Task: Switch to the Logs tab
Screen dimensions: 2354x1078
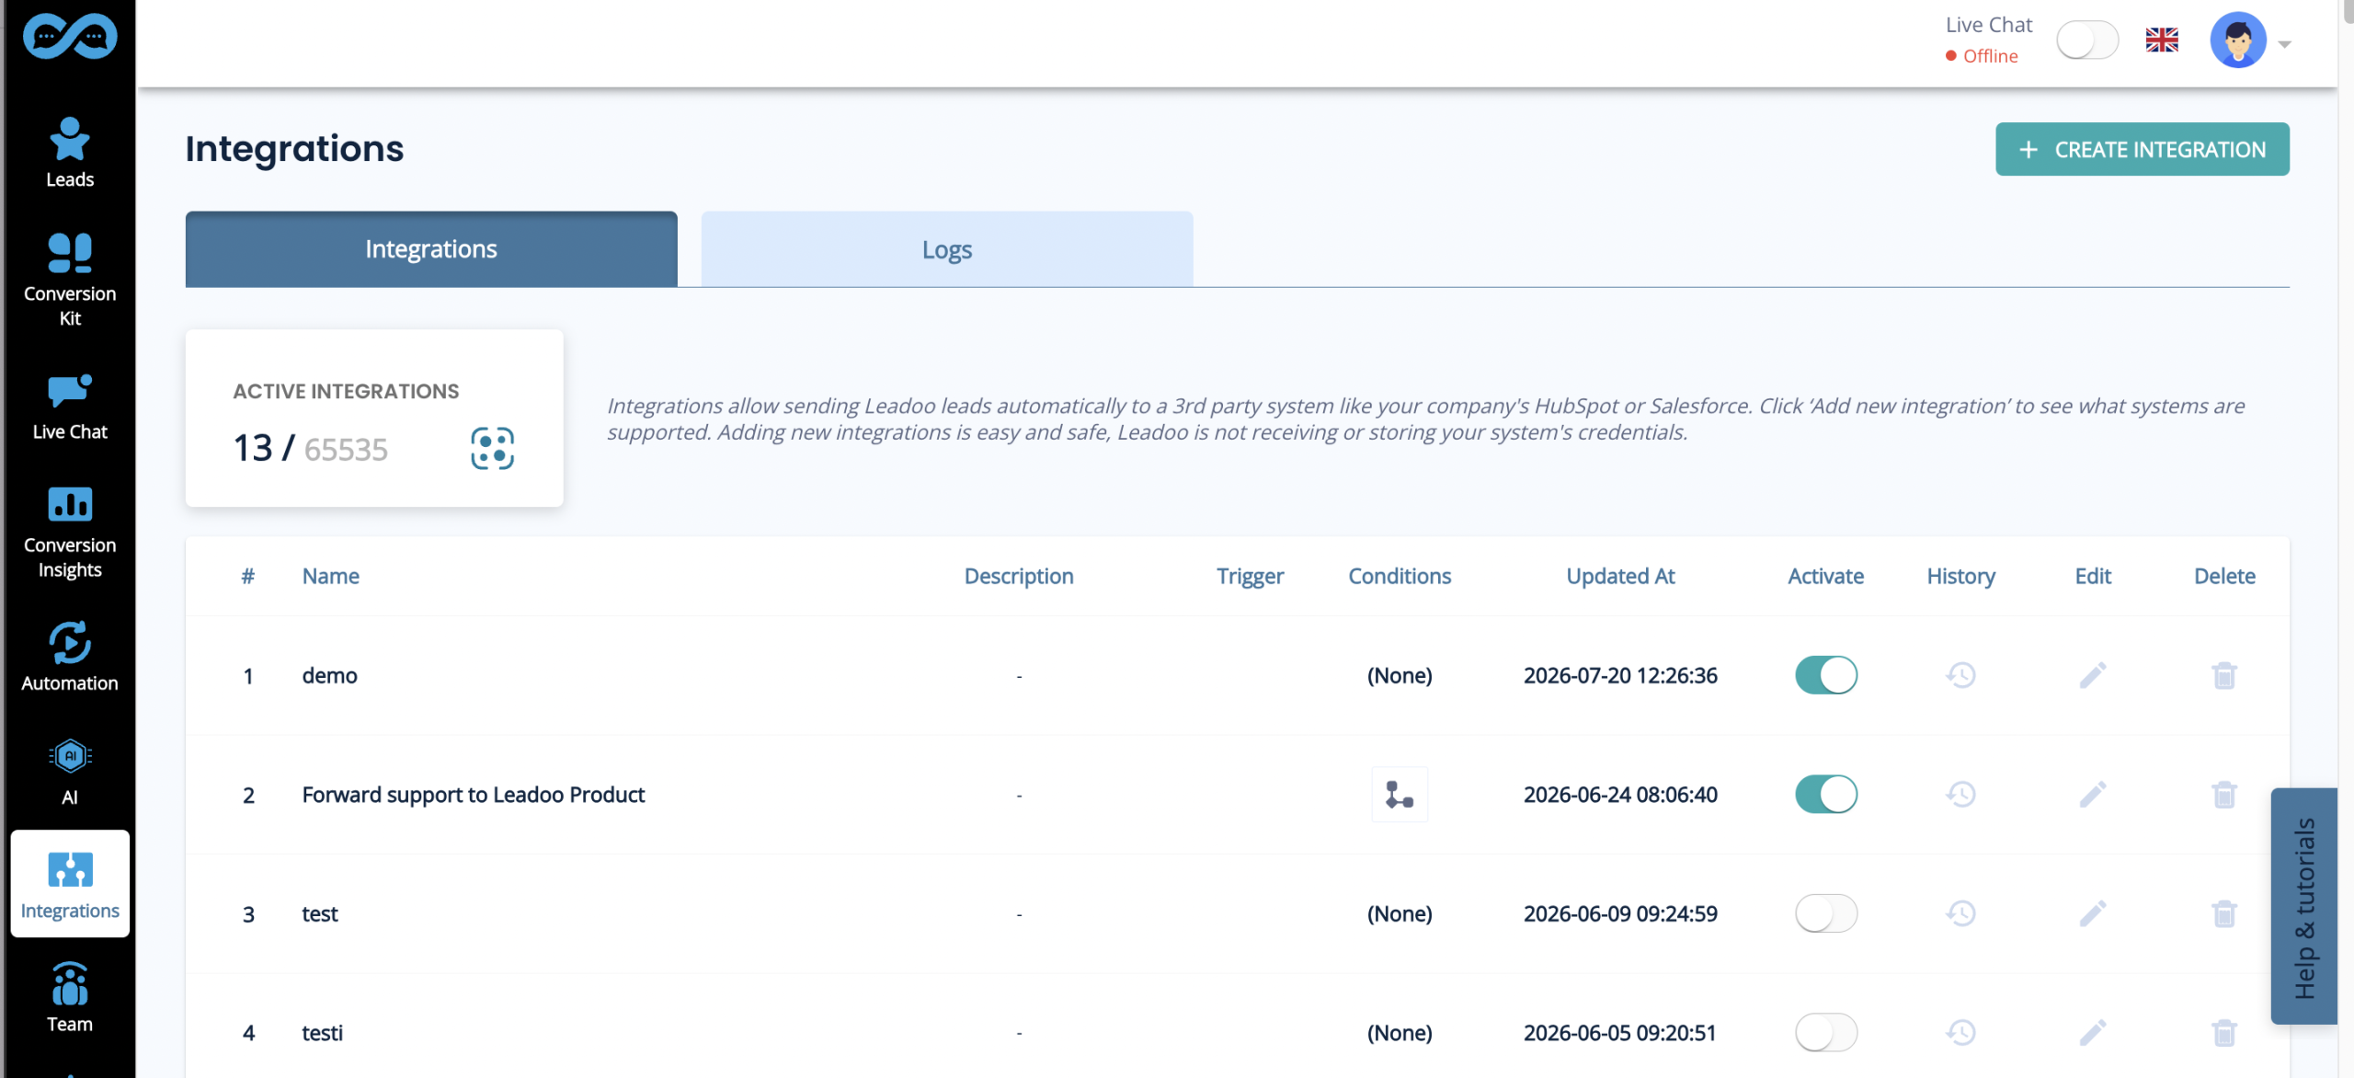Action: coord(947,249)
